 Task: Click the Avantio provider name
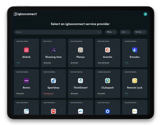point(107,57)
